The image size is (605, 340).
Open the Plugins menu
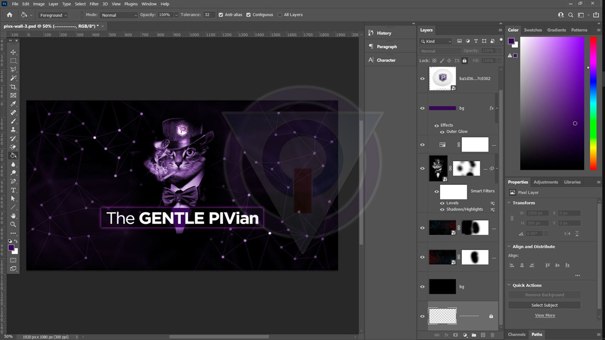pyautogui.click(x=131, y=4)
